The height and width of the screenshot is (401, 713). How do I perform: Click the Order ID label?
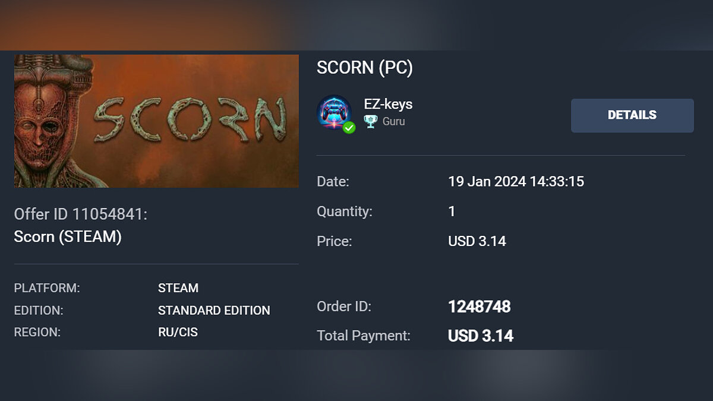coord(344,307)
